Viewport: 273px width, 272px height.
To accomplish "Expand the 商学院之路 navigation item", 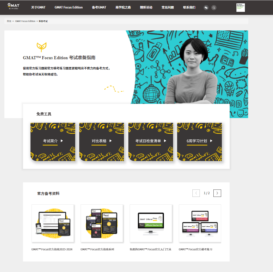I will point(123,7).
